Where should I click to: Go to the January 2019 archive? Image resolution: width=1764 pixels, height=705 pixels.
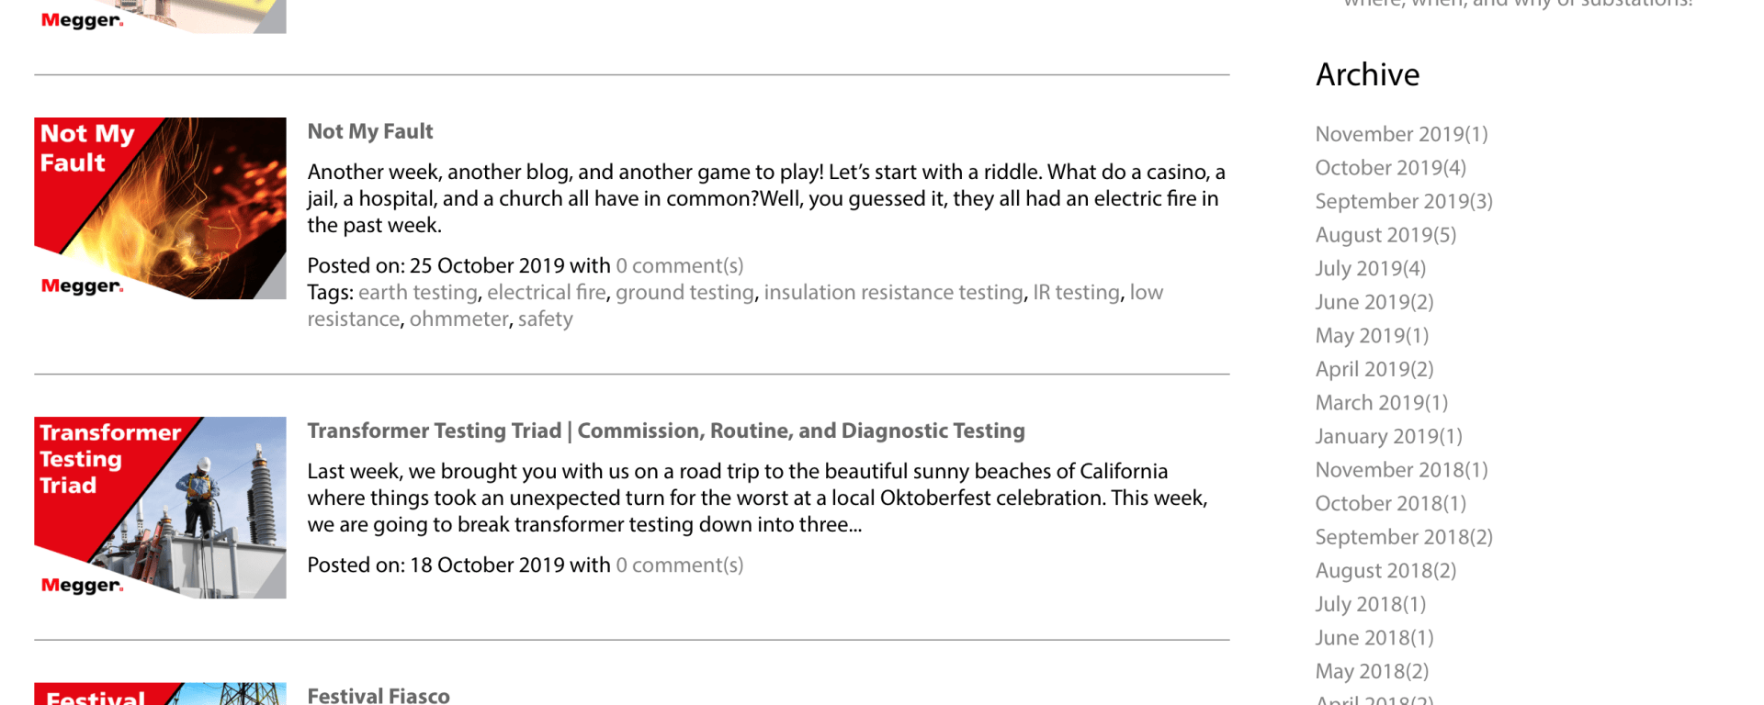click(1388, 436)
